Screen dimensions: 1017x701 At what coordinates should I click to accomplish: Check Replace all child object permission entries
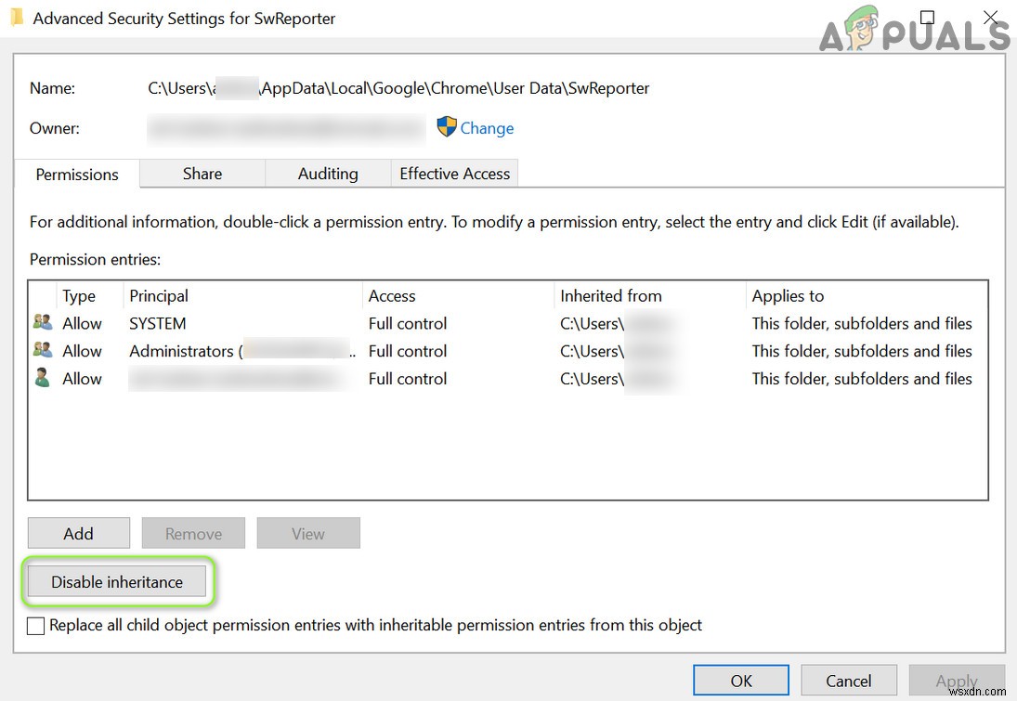tap(35, 625)
